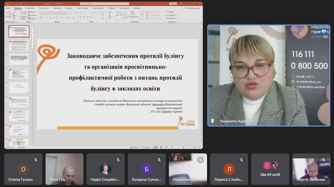Select the Cut scissors icon

point(14,12)
